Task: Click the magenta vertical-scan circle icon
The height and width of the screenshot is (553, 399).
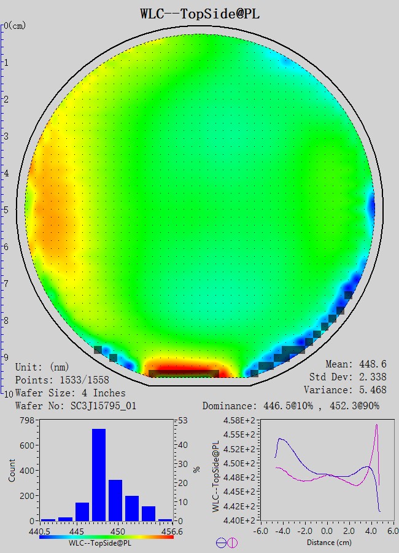Action: pyautogui.click(x=232, y=543)
